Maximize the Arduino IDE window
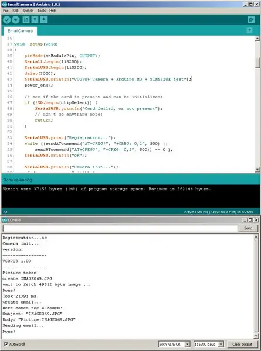 coord(251,4)
